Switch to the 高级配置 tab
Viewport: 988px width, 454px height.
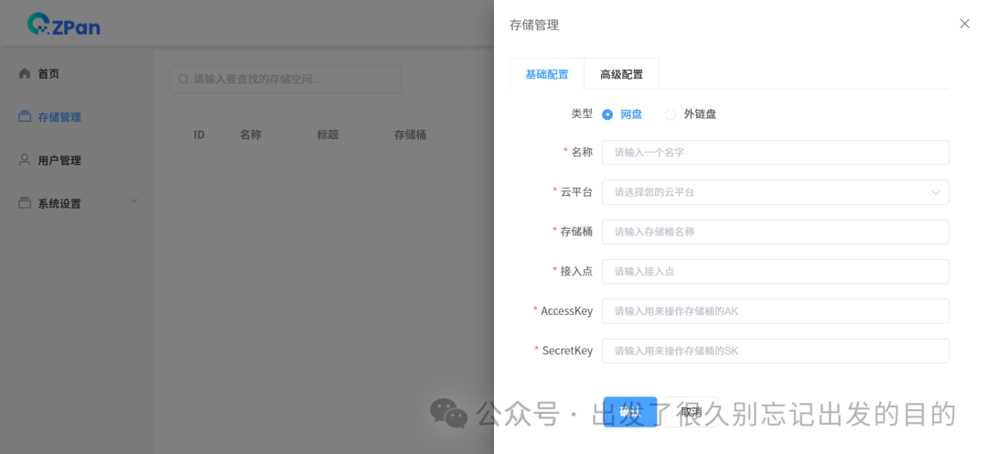(x=621, y=74)
